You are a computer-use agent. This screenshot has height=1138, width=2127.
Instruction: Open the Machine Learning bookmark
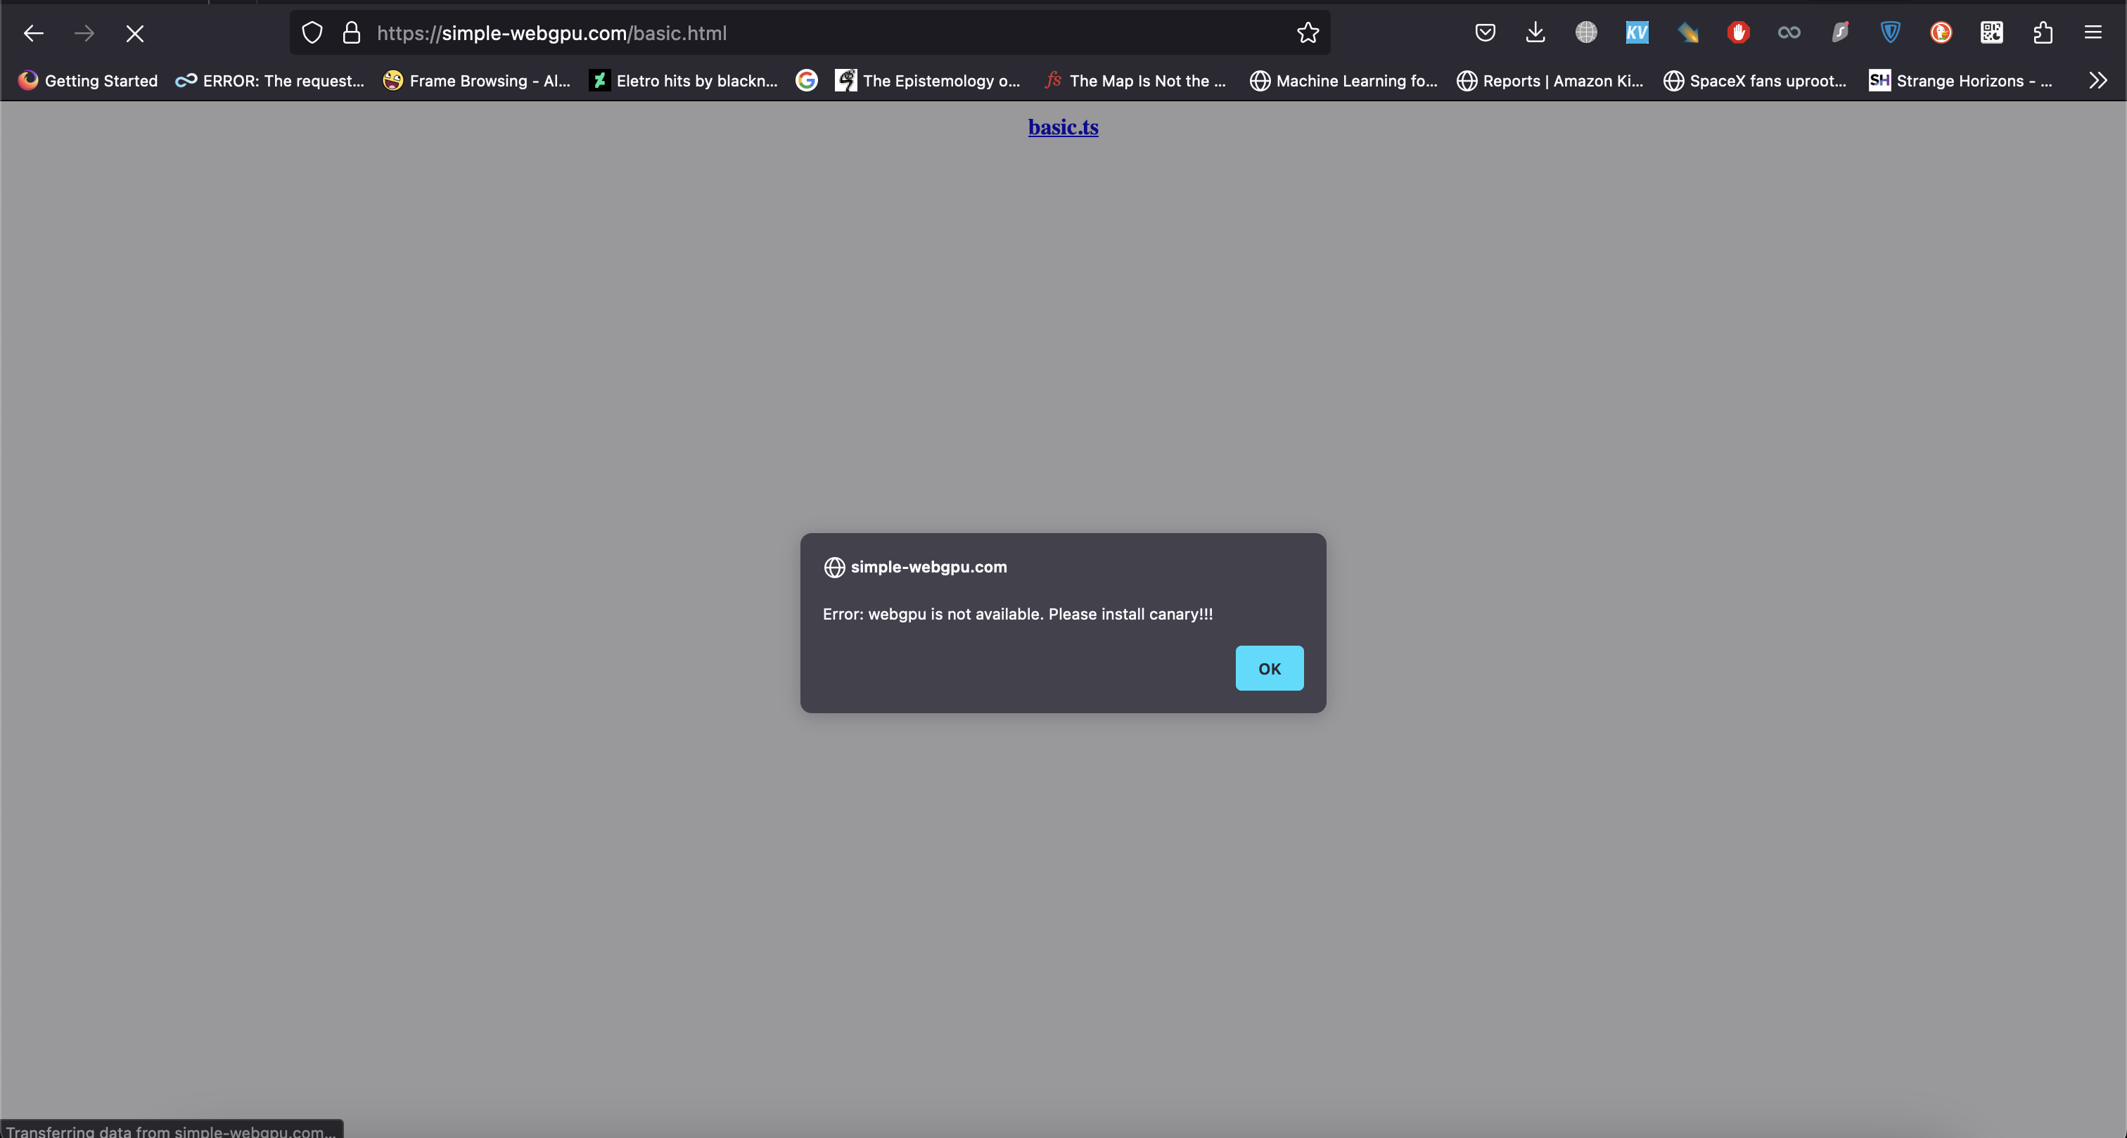1343,80
